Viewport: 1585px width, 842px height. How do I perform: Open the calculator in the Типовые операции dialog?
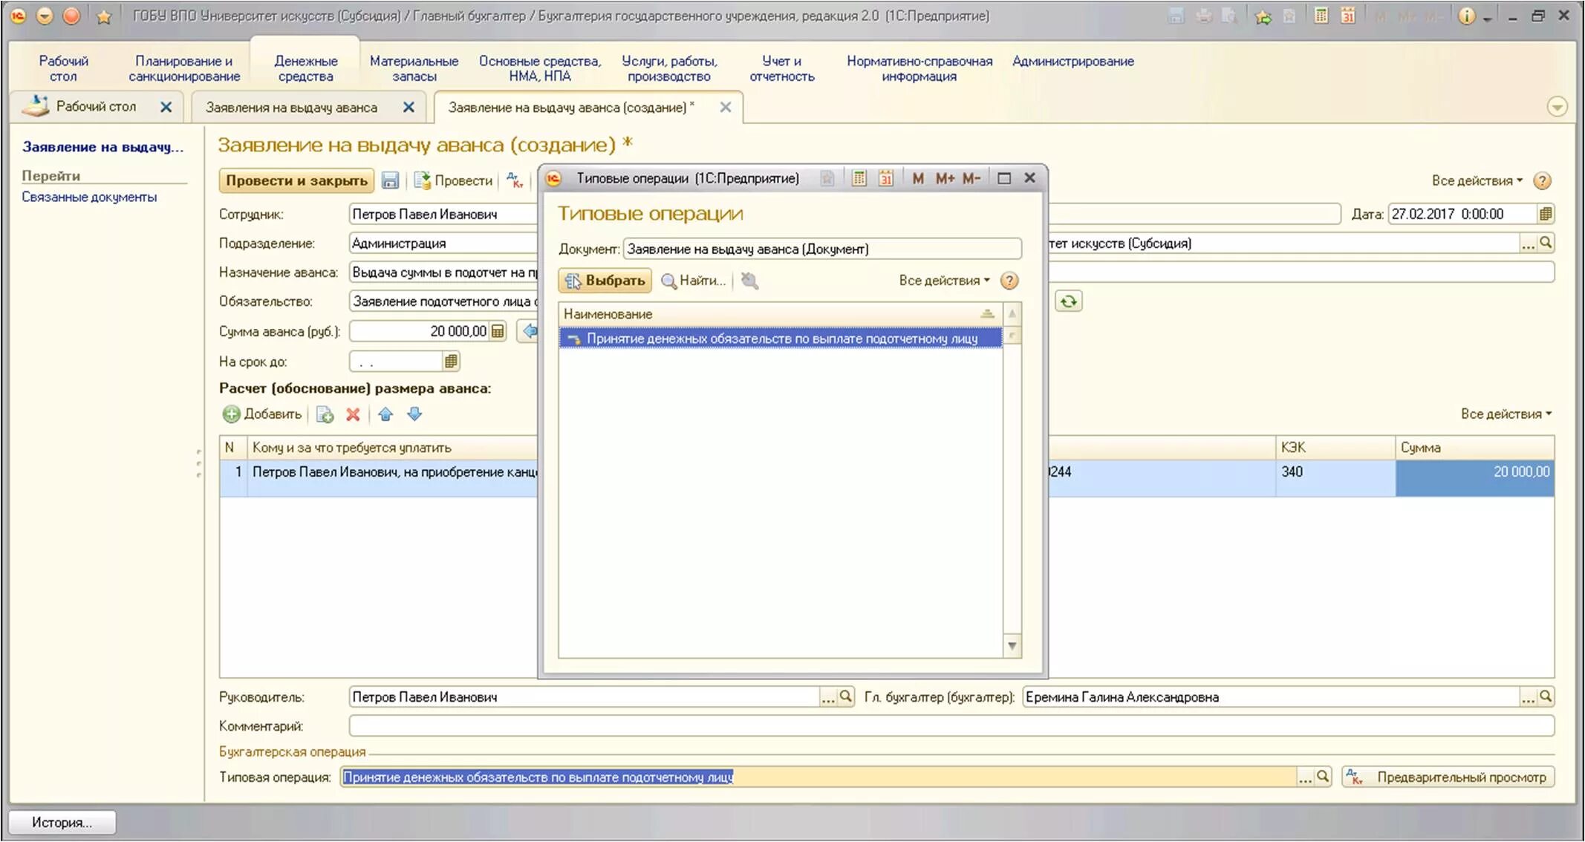pyautogui.click(x=859, y=178)
